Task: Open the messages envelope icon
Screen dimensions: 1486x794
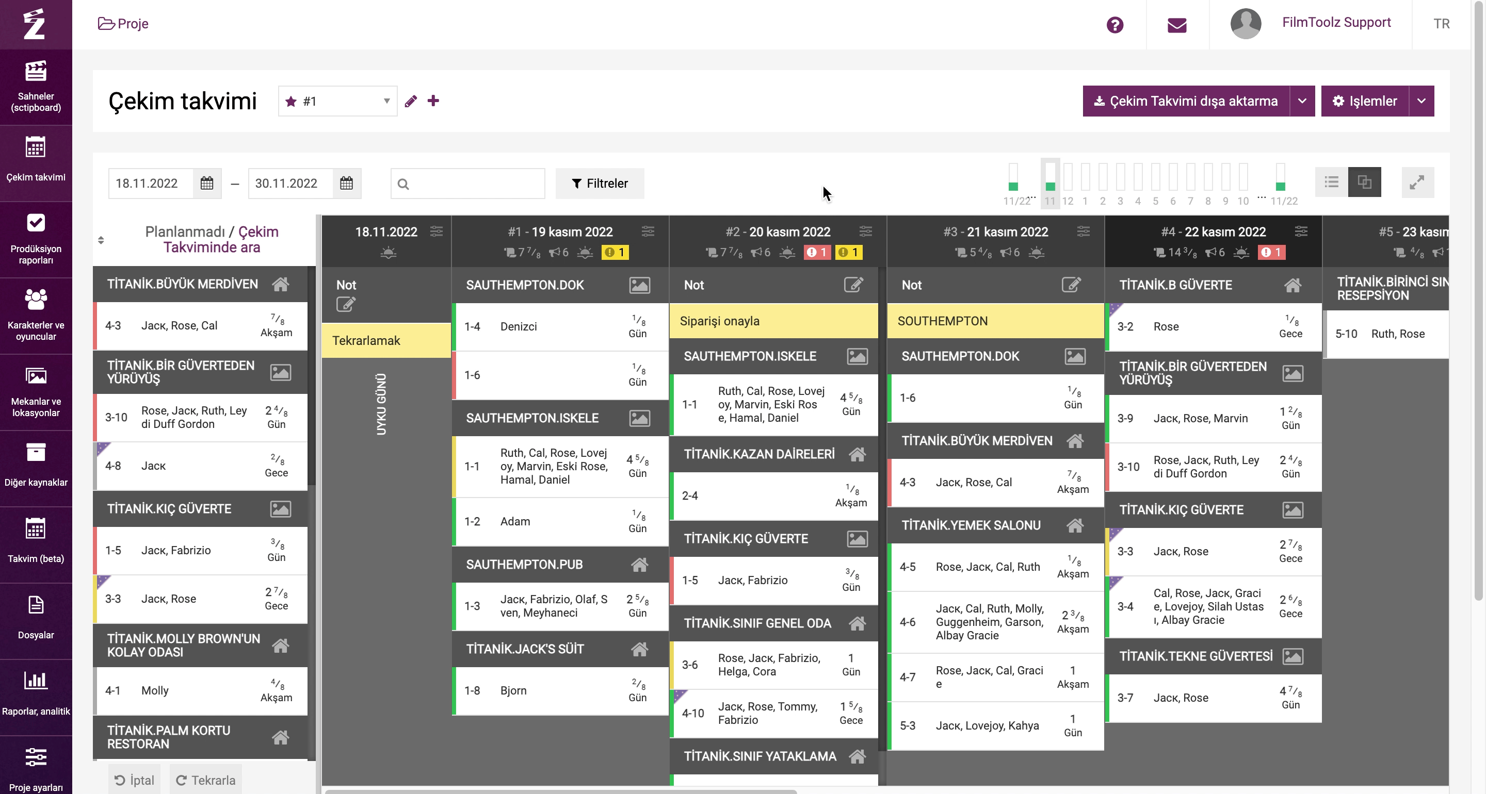Action: coord(1177,25)
